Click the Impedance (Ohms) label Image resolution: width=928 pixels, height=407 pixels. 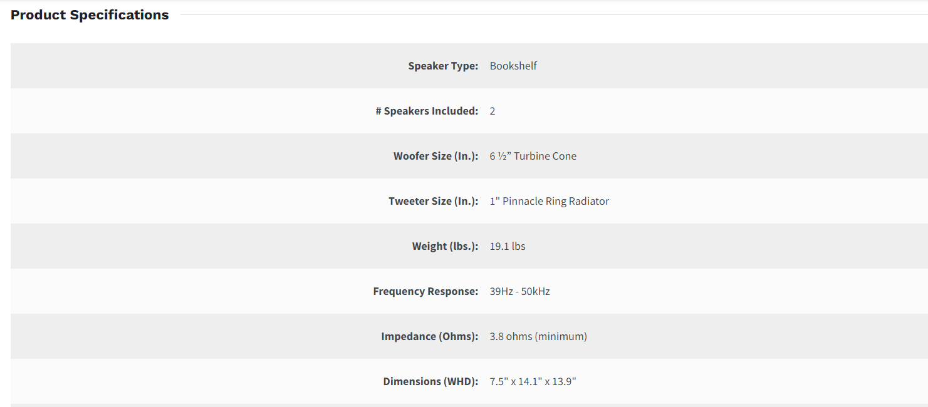click(429, 336)
